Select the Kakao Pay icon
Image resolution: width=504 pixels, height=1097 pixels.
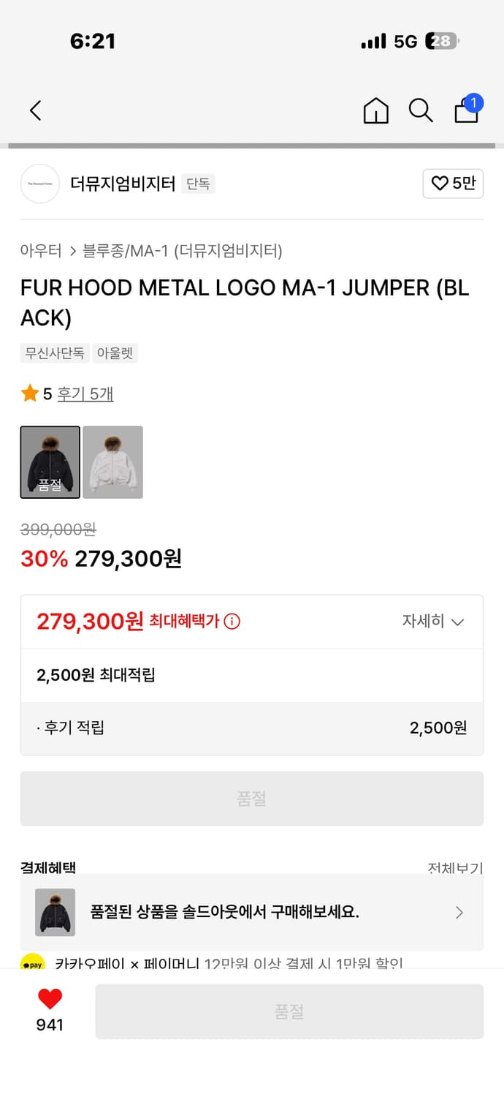34,965
